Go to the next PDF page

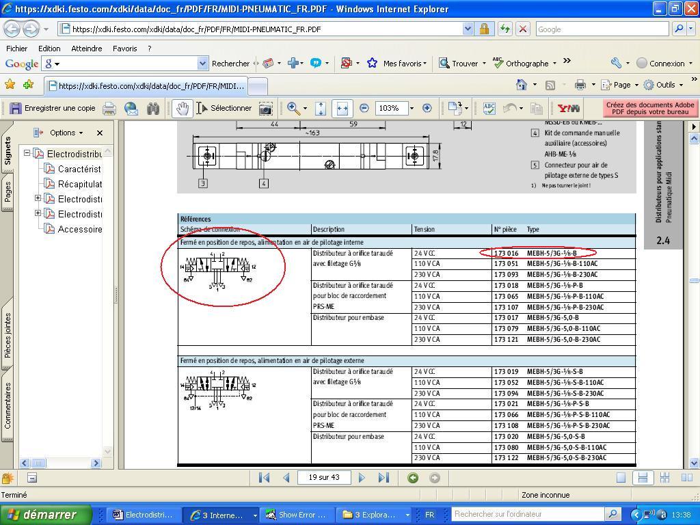362,478
